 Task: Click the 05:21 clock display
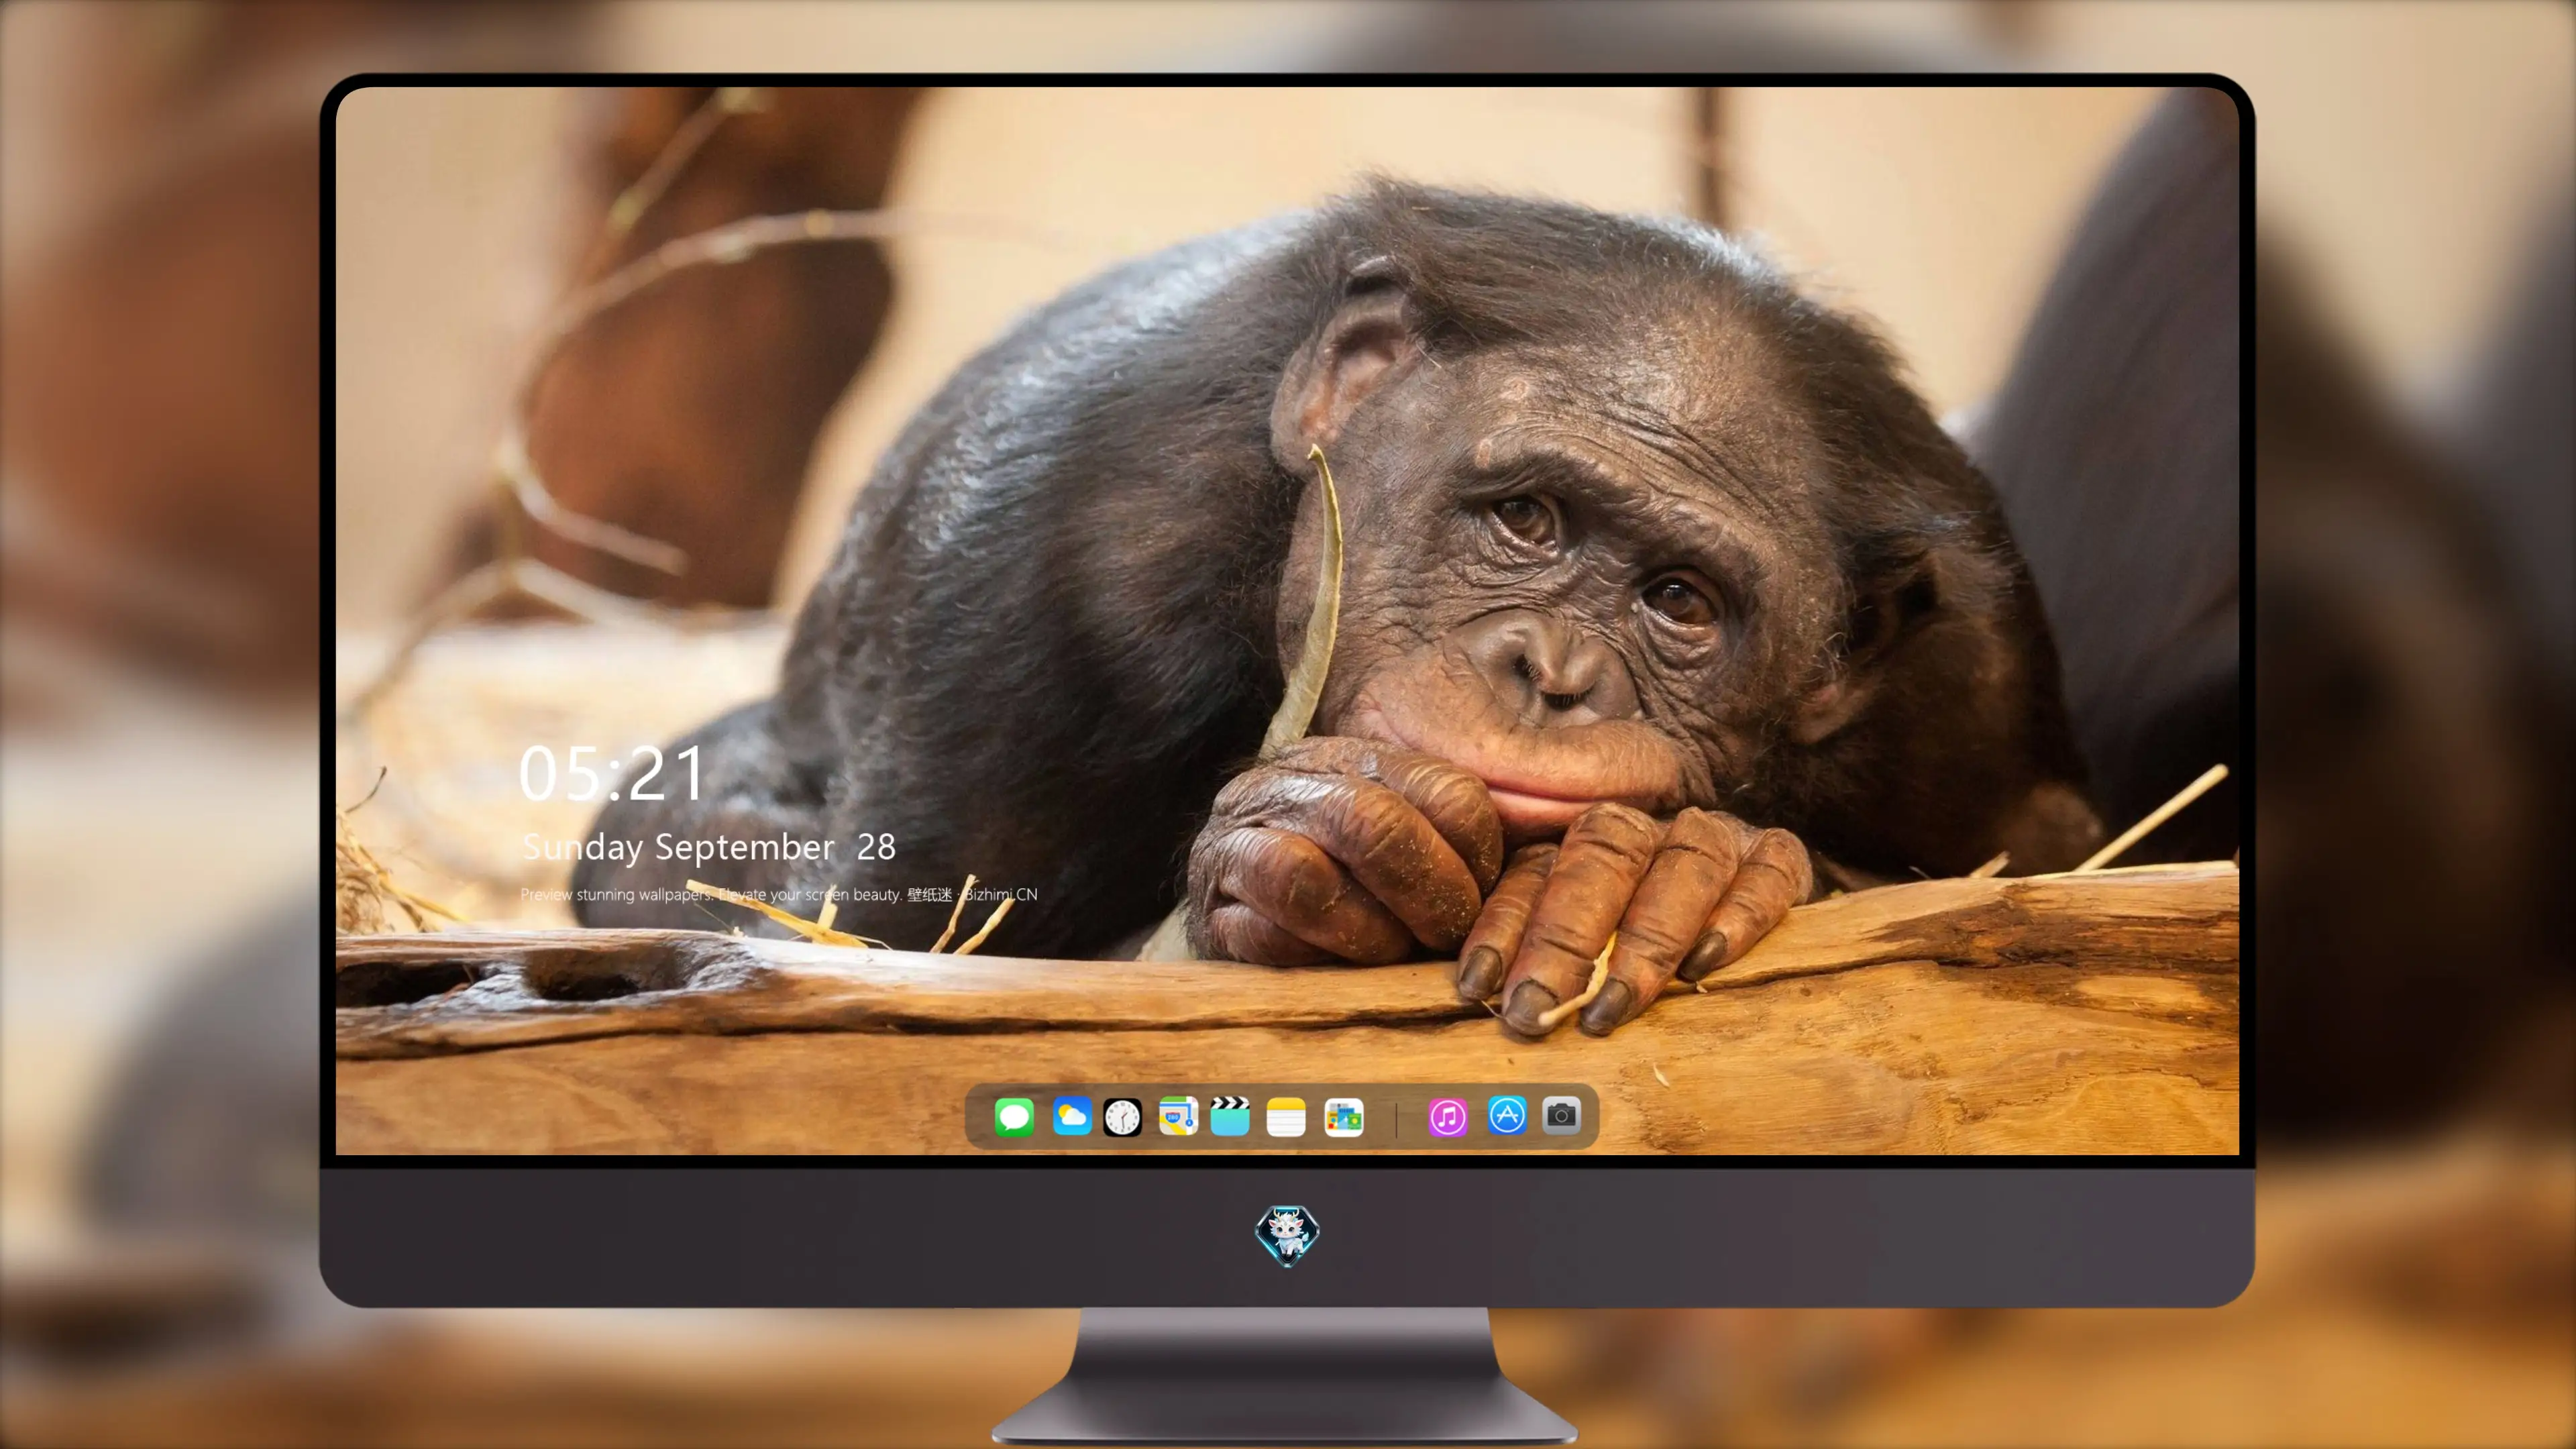click(x=612, y=774)
